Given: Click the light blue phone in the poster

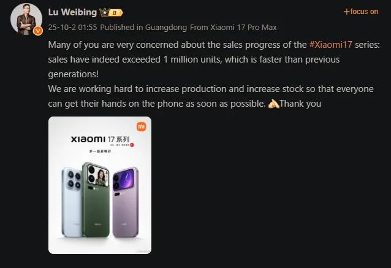Looking at the screenshot, I should (72, 202).
